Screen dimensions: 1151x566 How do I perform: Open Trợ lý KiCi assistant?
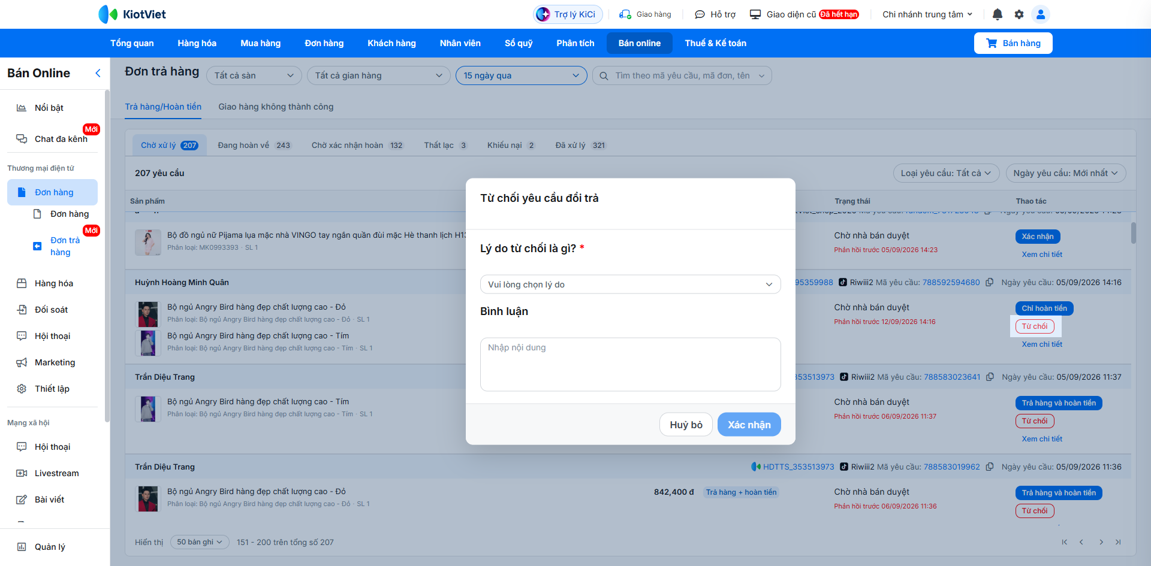pos(568,14)
